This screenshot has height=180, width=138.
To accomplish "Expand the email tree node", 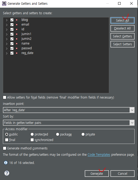I will click(x=7, y=25).
